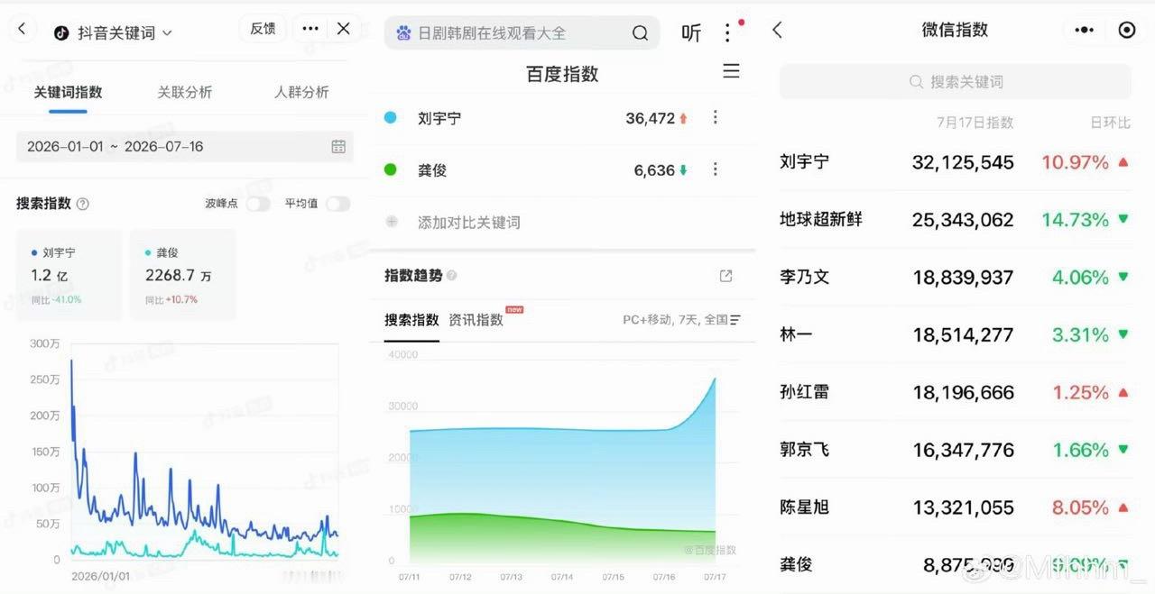Click the 反馈 feedback button
1155x594 pixels.
pyautogui.click(x=263, y=29)
